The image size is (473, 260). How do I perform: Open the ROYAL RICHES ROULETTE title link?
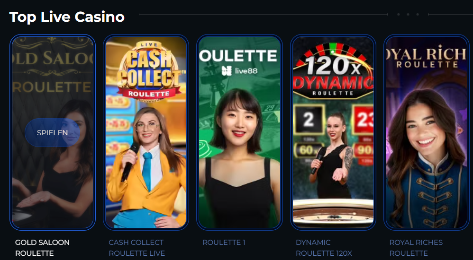[416, 248]
